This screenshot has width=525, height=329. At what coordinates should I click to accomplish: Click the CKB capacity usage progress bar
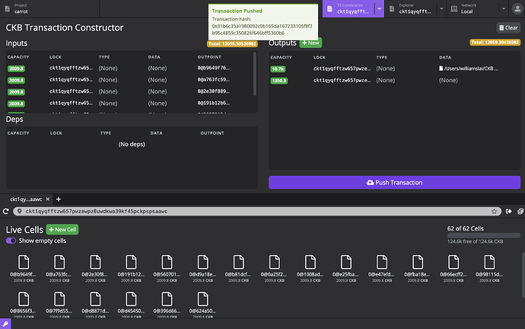(x=484, y=235)
